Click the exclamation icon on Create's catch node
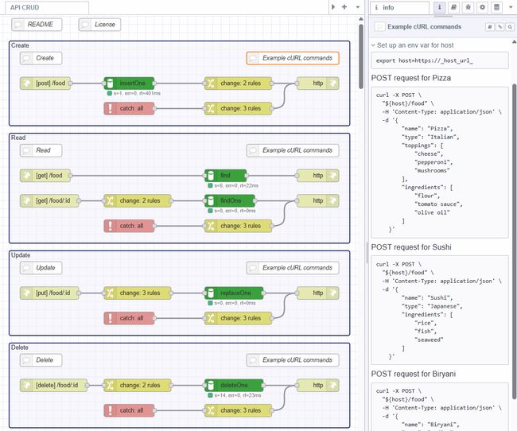Screen dimensions: 517x431 coord(111,108)
